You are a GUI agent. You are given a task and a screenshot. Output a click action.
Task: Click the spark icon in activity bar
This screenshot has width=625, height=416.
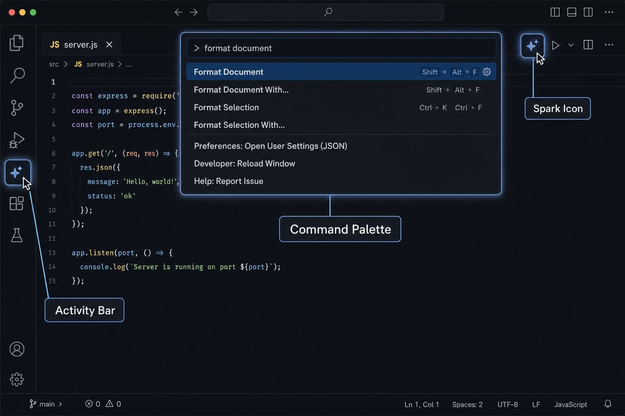pos(17,173)
